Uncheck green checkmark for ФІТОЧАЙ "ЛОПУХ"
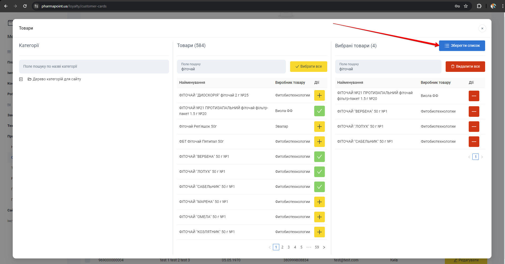505x264 pixels. pos(319,172)
